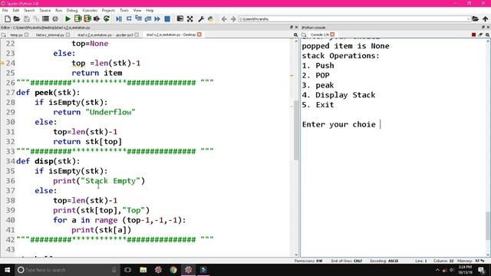Open the Source menu
Viewport: 491px width, 276px height.
[44, 10]
